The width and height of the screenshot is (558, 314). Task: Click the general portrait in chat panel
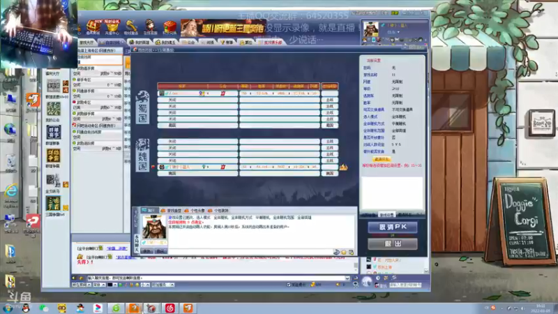(154, 227)
